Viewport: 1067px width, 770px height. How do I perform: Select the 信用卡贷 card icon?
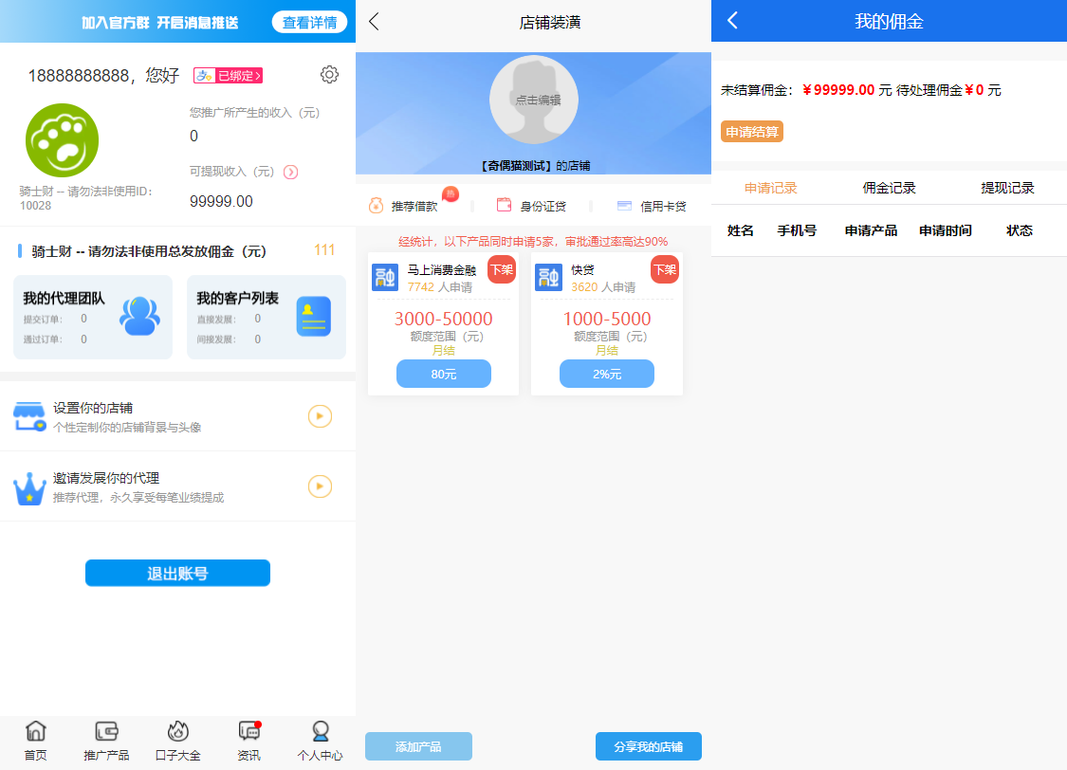pos(623,205)
